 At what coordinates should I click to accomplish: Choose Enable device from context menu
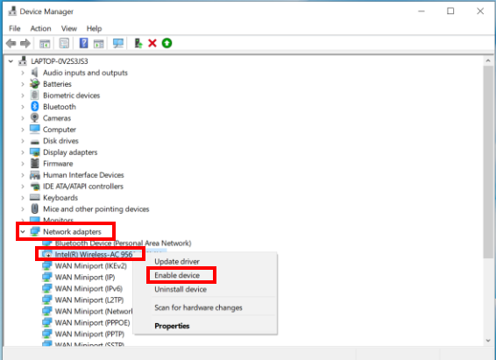tap(177, 275)
